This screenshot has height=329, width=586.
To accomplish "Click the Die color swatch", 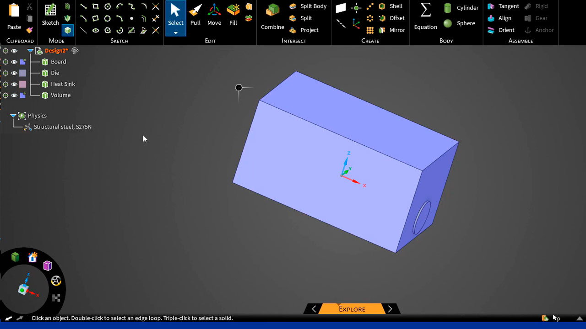I will [x=22, y=73].
